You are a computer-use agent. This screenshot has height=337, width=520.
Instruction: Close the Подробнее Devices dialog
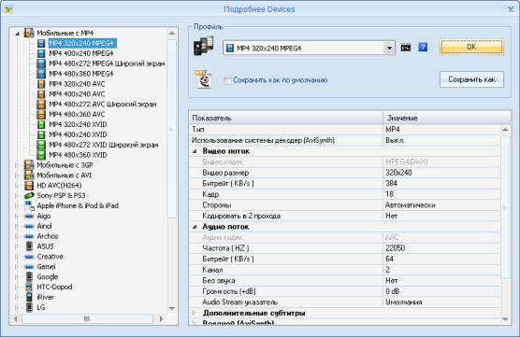coord(511,9)
